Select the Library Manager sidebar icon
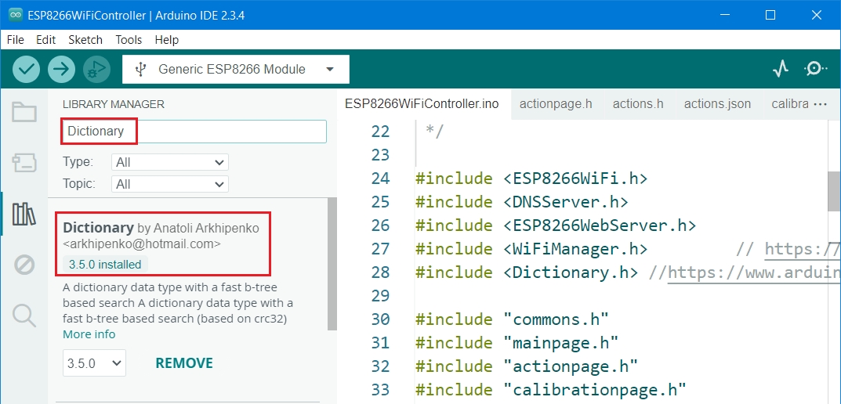 click(x=24, y=214)
